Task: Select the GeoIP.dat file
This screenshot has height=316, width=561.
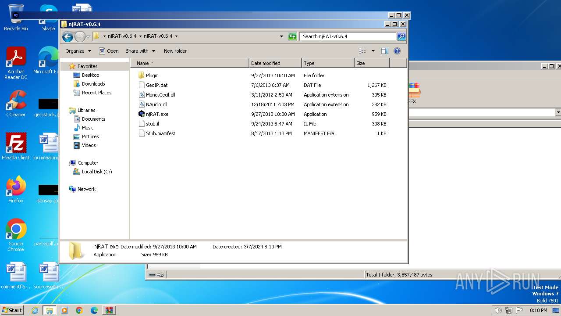Action: tap(156, 85)
